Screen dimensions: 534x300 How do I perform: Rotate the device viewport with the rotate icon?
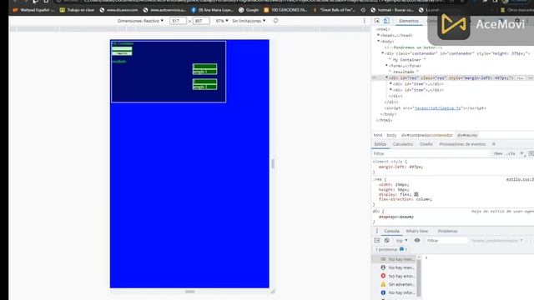275,21
